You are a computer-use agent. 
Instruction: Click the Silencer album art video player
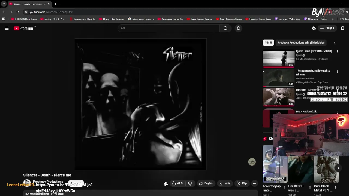click(x=141, y=104)
